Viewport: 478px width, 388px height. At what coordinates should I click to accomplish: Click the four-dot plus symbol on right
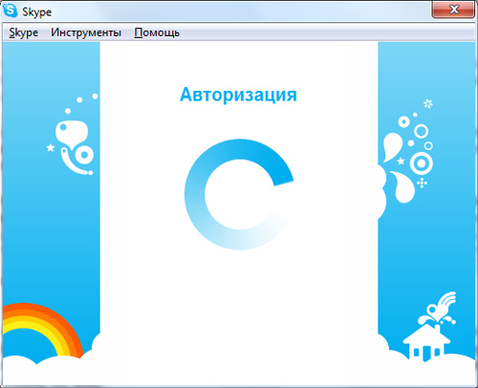[422, 183]
